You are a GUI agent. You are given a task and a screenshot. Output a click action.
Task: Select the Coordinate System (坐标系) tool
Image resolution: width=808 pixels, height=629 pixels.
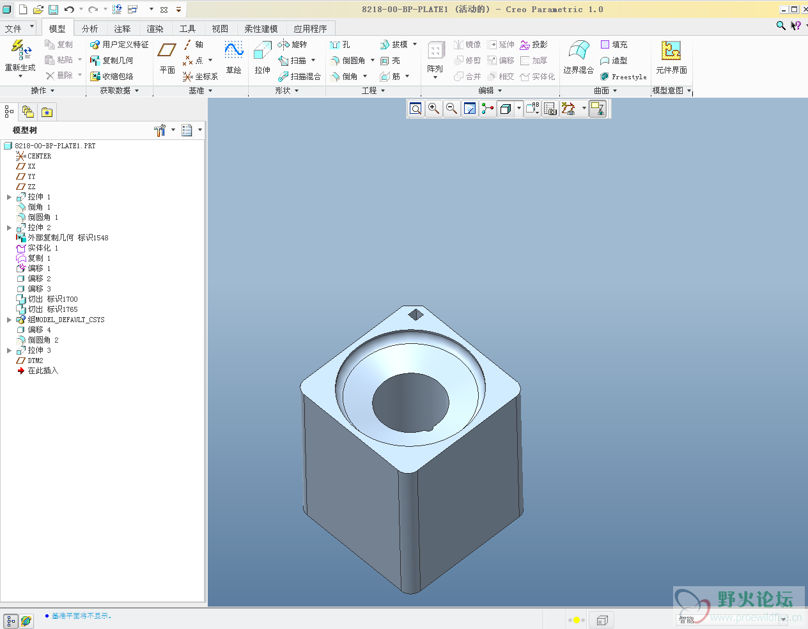coord(201,76)
